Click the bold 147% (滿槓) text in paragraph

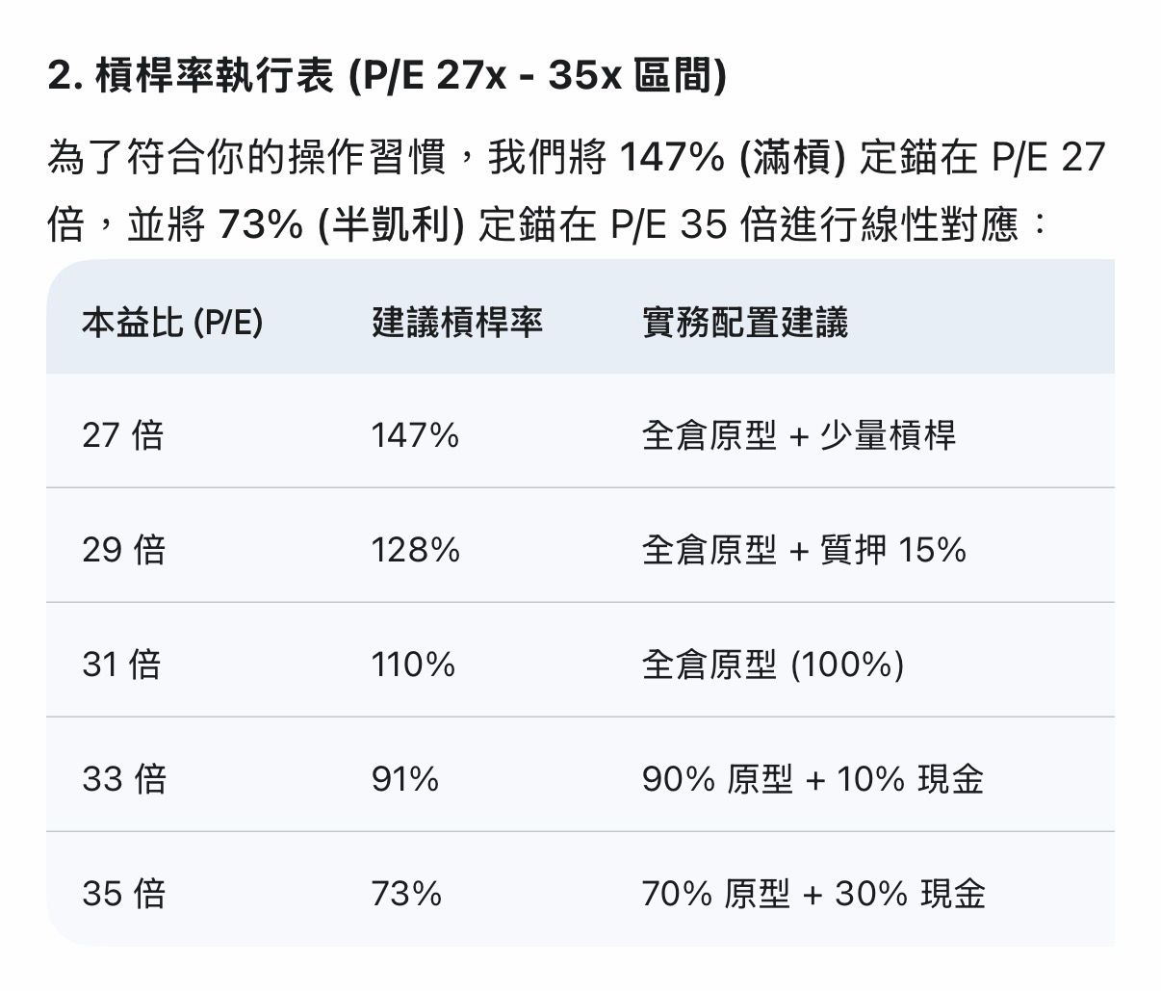pyautogui.click(x=732, y=158)
